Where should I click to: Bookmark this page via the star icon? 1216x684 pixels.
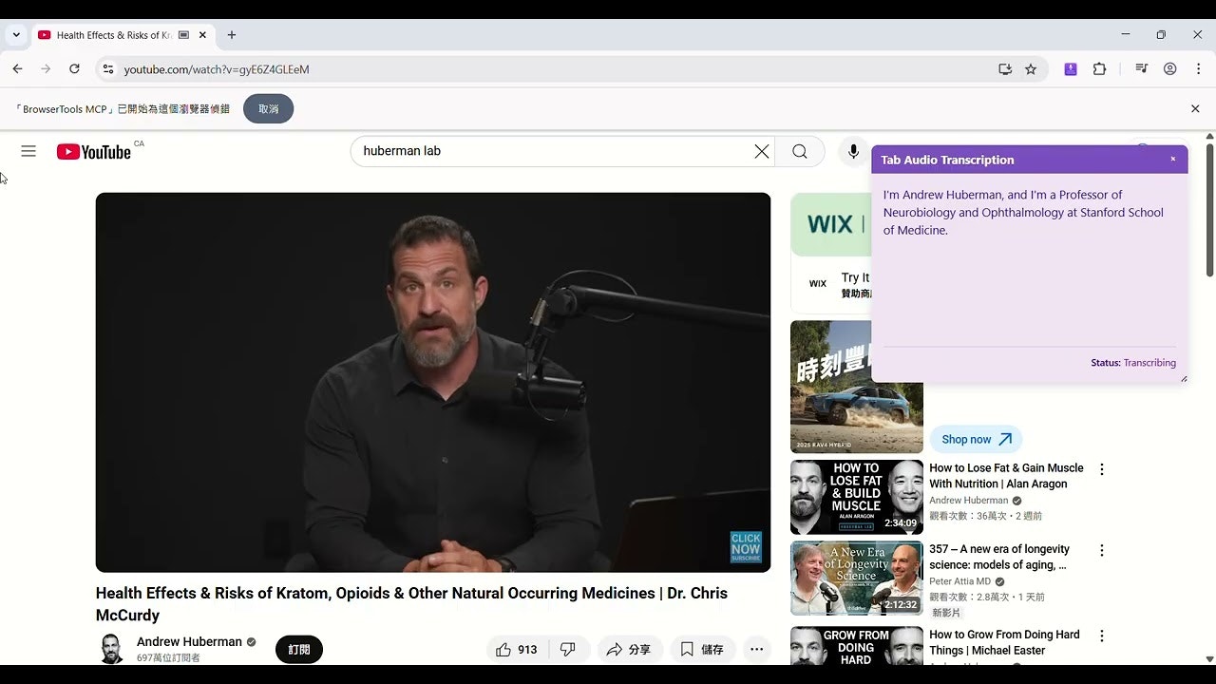(1031, 68)
